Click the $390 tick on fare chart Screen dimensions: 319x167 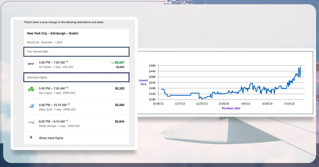point(152,77)
